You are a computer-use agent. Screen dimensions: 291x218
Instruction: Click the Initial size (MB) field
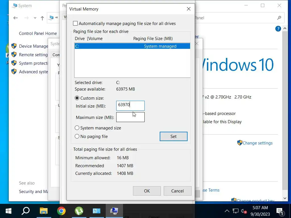[x=130, y=106]
